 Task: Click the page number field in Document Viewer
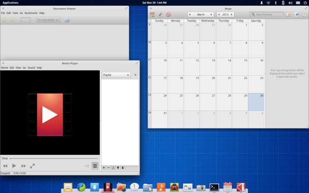coord(25,20)
